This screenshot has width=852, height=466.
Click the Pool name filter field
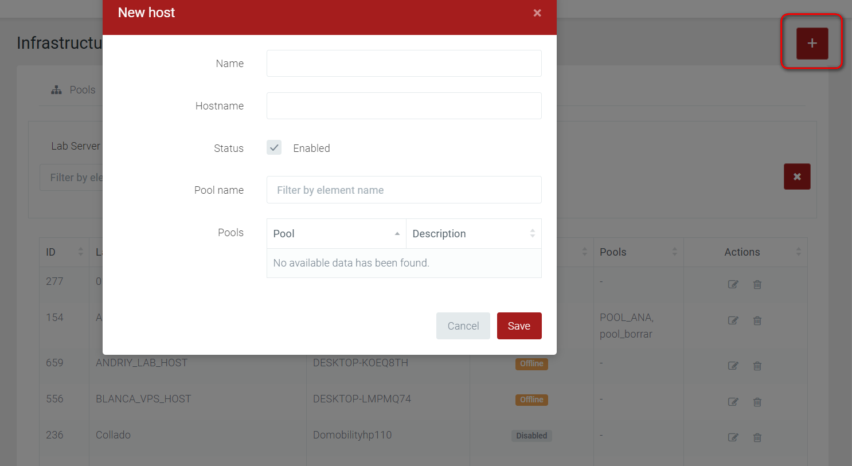tap(404, 190)
